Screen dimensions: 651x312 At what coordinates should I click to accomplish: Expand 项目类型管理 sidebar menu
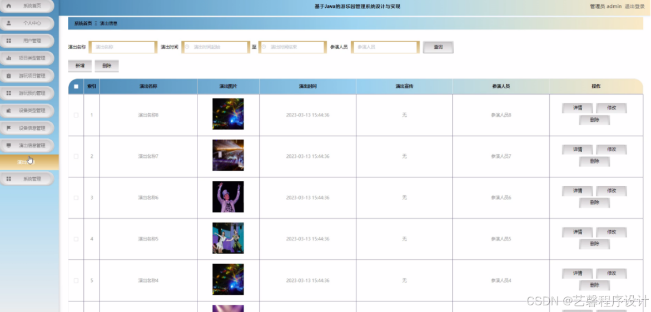[27, 58]
